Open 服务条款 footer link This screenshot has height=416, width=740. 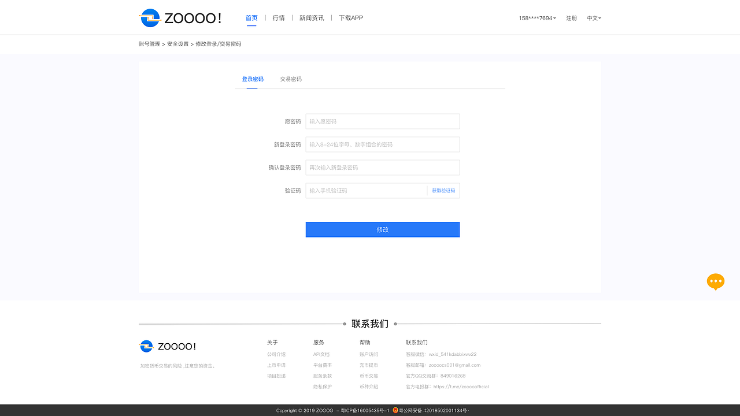(x=323, y=376)
